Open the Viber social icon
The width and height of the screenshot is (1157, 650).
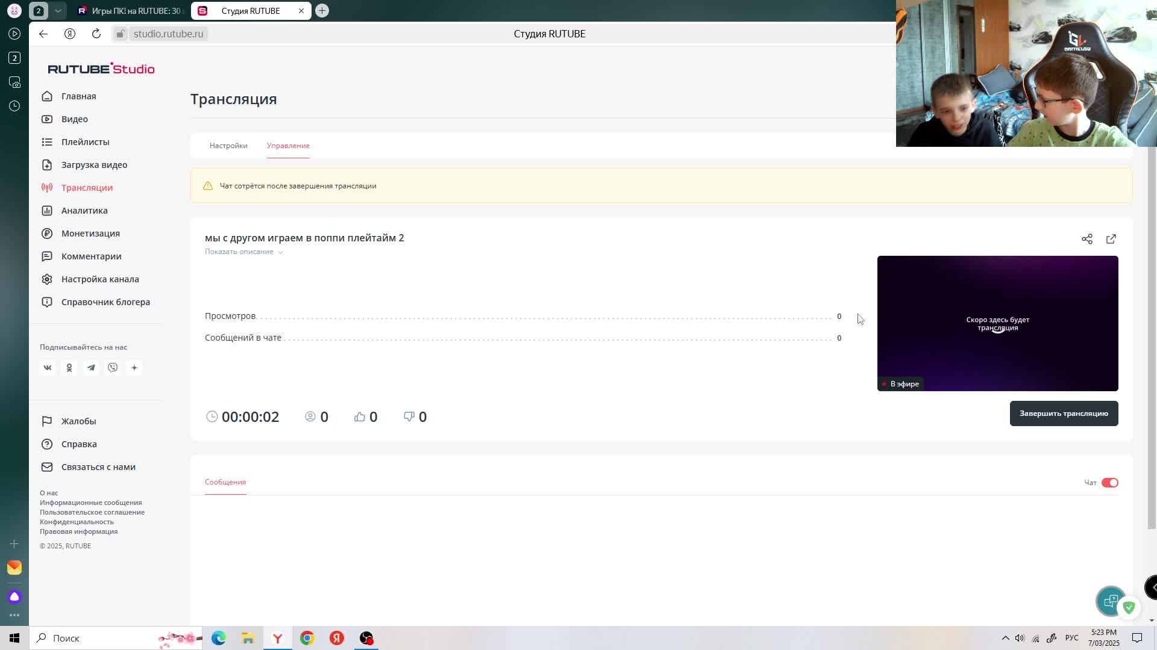pyautogui.click(x=113, y=368)
